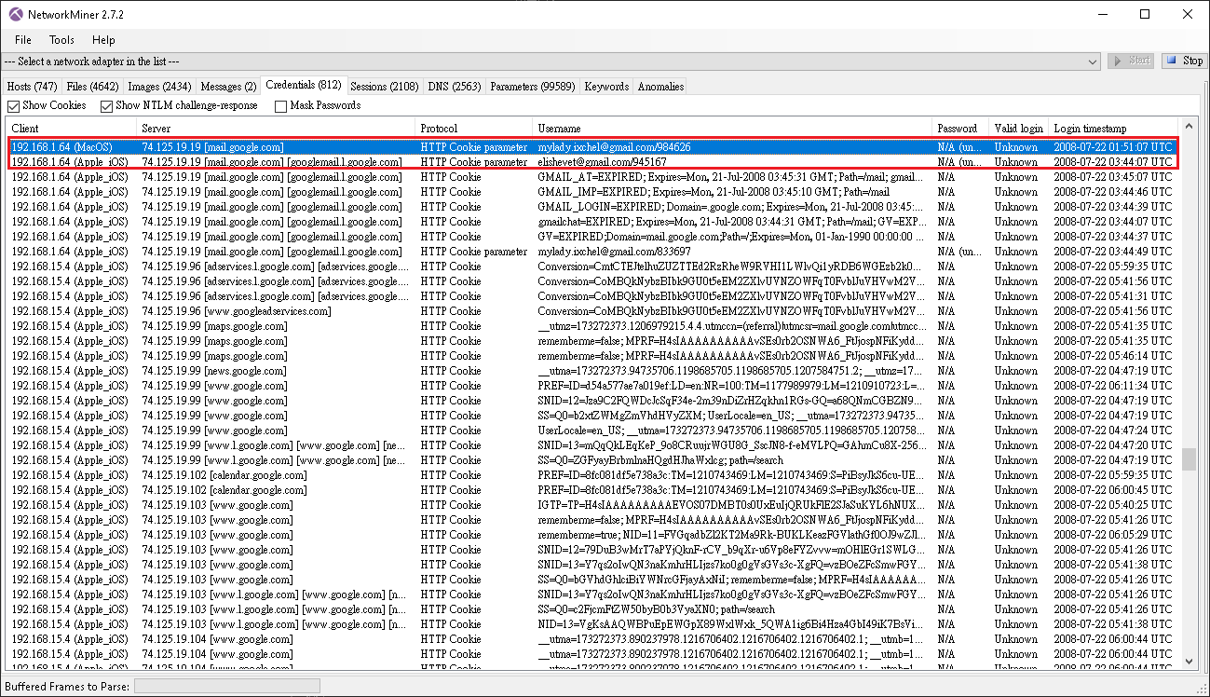The image size is (1210, 697).
Task: Uncheck the Show Cookies checkbox
Action: coord(13,105)
